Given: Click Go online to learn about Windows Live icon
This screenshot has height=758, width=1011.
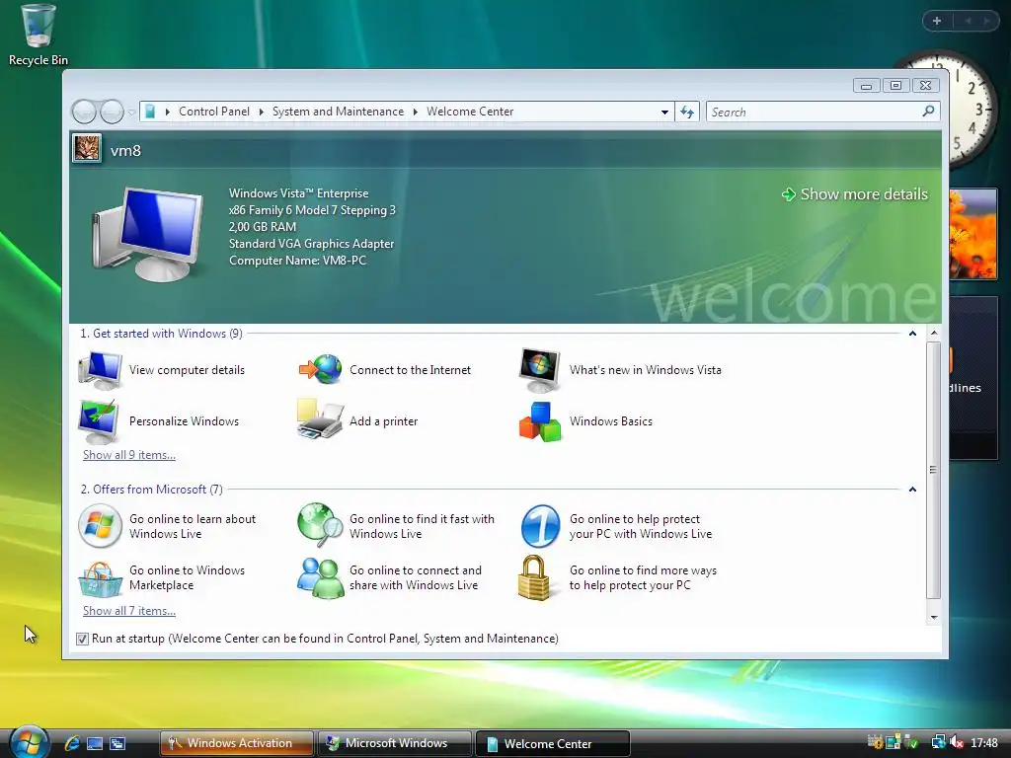Looking at the screenshot, I should coord(100,526).
